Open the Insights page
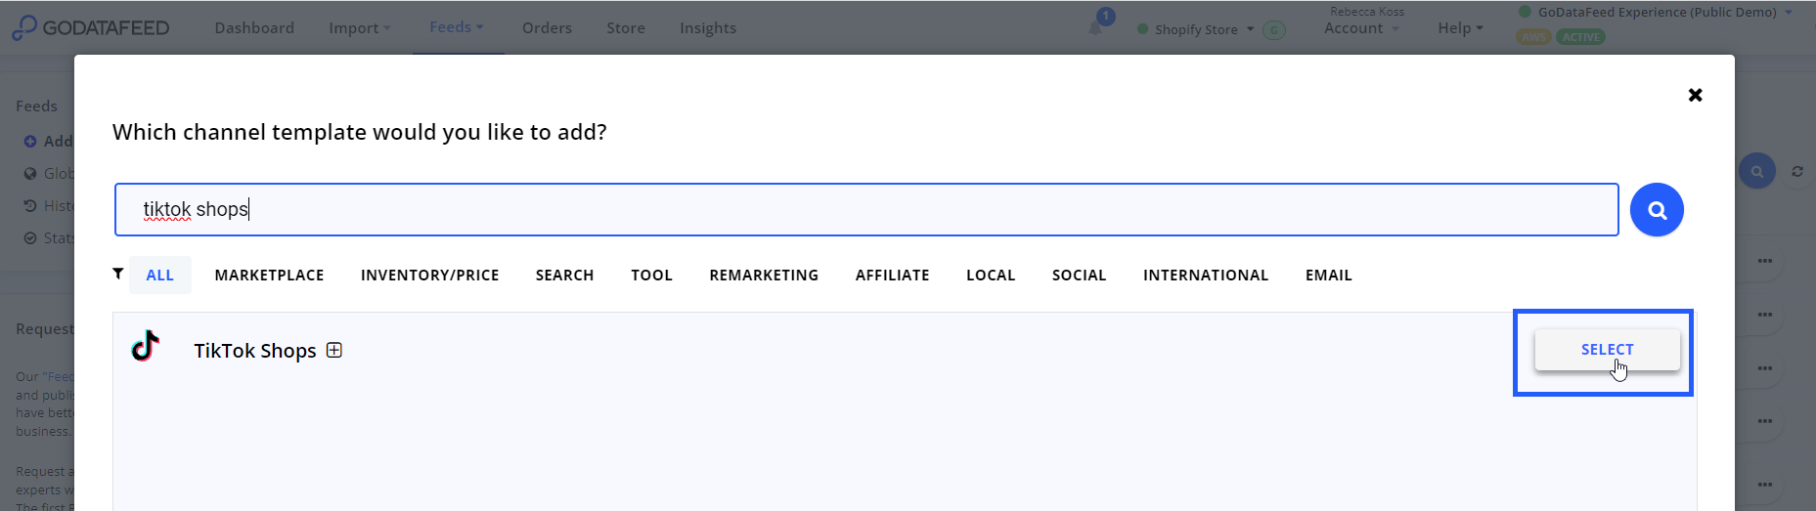The height and width of the screenshot is (511, 1816). (708, 27)
